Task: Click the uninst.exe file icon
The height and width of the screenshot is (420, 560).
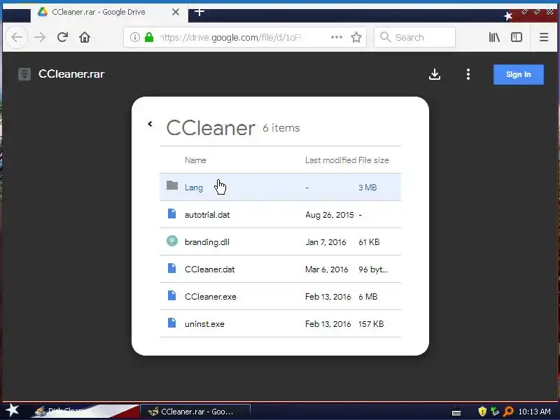Action: click(x=171, y=323)
